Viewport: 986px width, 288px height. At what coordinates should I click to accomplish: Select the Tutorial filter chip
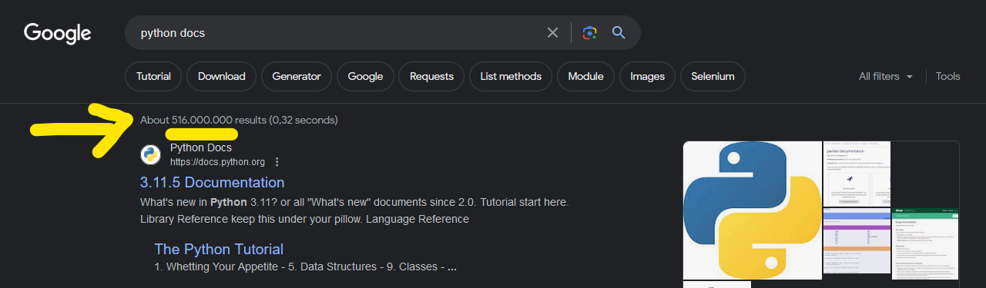coord(153,76)
